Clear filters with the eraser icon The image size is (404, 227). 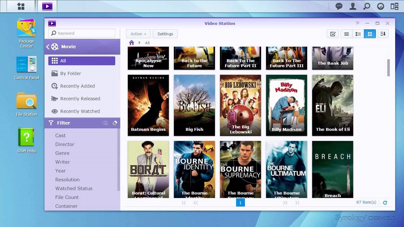pos(115,123)
